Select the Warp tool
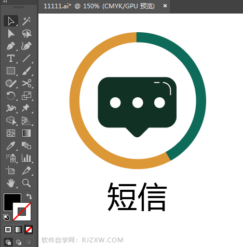 tap(11, 108)
